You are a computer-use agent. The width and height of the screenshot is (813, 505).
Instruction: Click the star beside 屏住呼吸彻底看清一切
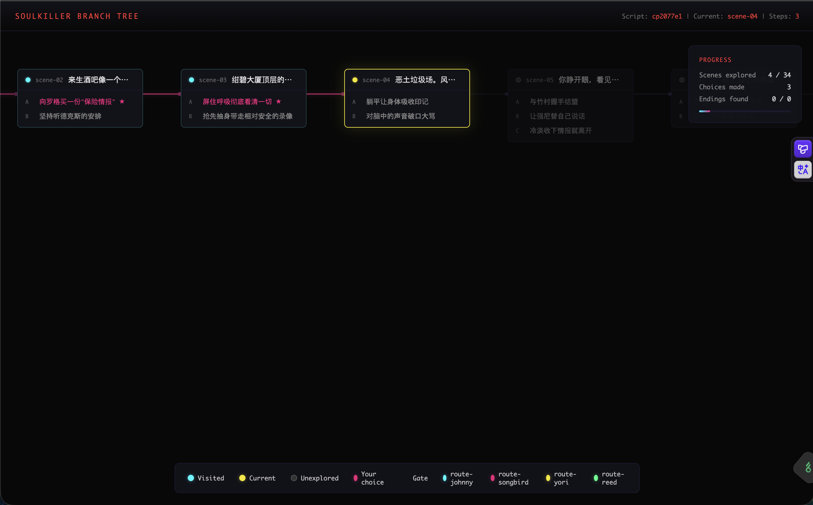[x=279, y=101]
